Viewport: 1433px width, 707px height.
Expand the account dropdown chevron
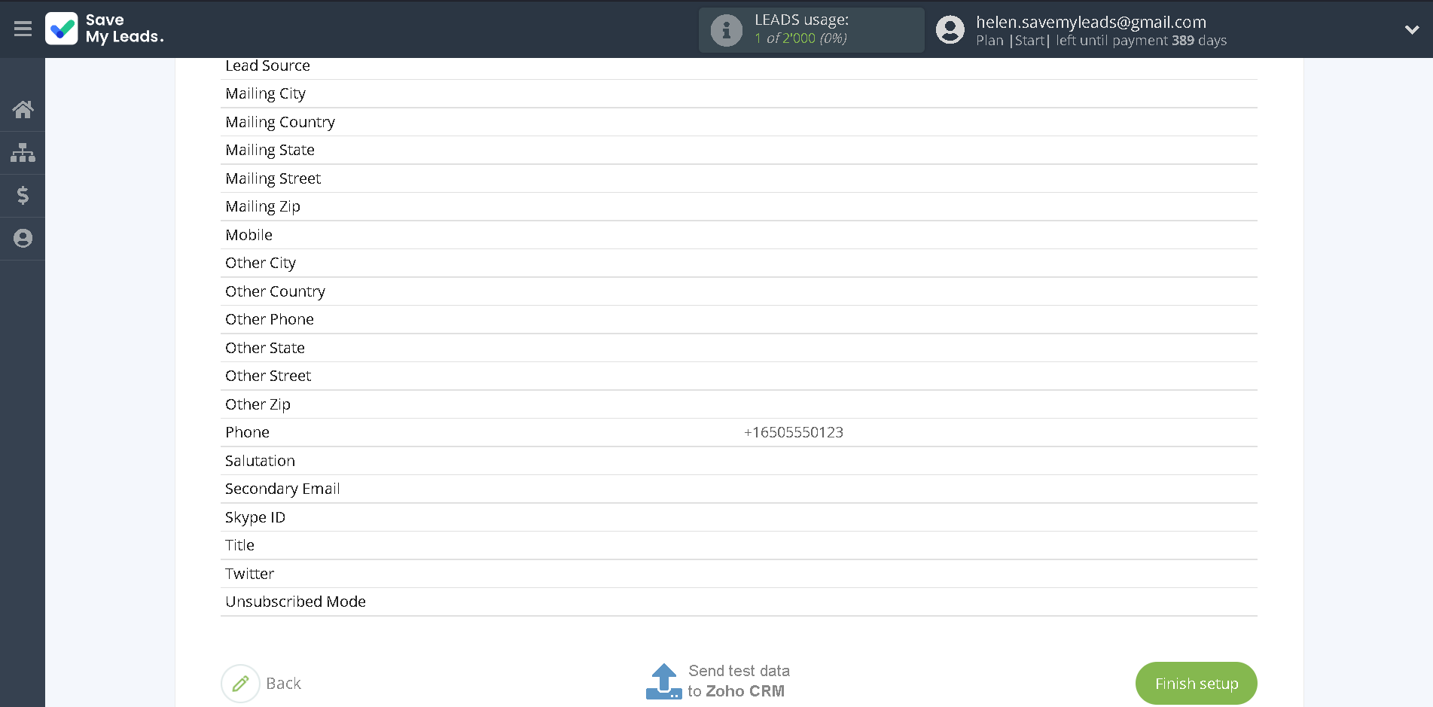point(1411,30)
